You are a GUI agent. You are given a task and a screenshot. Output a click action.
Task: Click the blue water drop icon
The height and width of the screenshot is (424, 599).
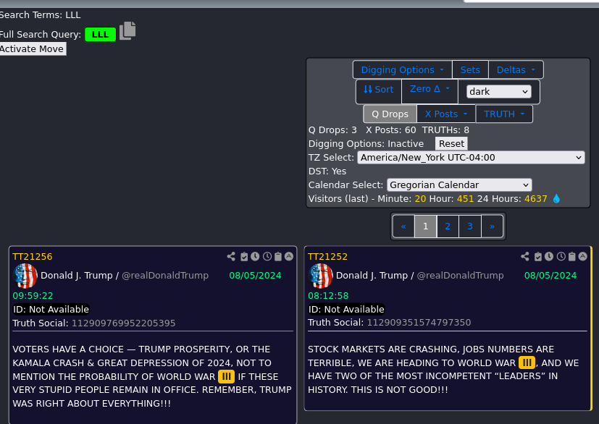[556, 198]
